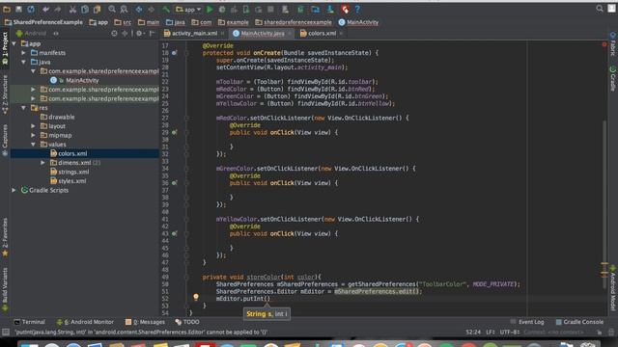Open the Messages tool window
The width and height of the screenshot is (618, 347).
tap(145, 322)
